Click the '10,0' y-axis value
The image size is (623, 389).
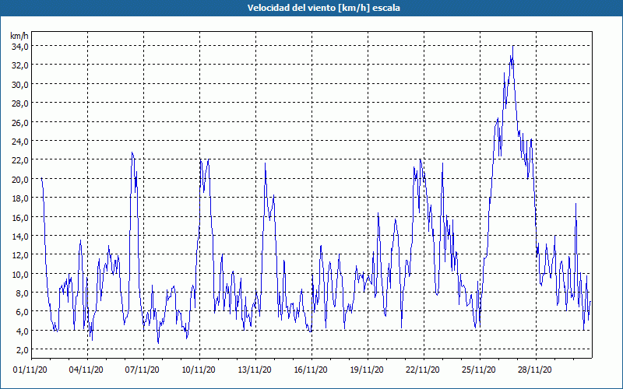(20, 275)
